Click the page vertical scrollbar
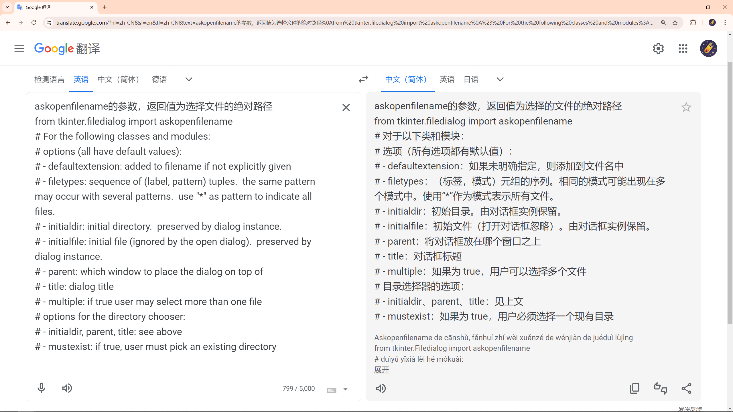 click(730, 192)
